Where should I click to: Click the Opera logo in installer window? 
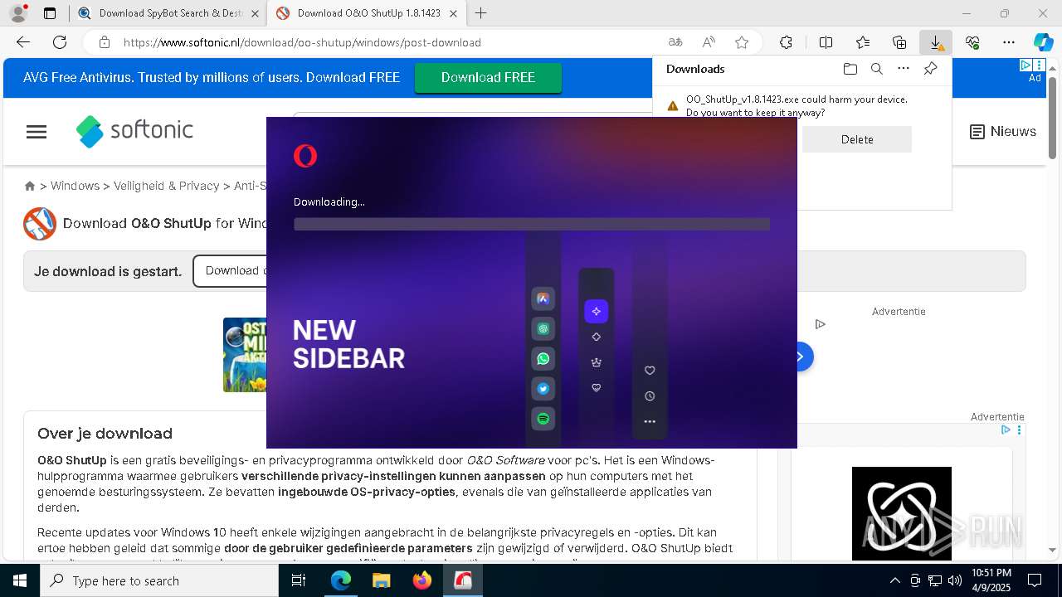click(x=305, y=155)
